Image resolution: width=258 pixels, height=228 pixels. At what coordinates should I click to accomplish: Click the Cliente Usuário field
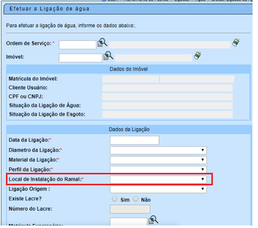167,88
